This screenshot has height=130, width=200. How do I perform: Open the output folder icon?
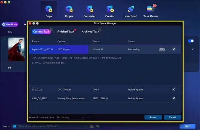pos(98,126)
